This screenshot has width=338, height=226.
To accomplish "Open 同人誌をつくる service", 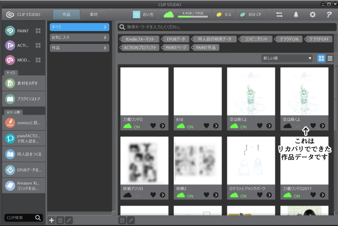I will tap(24, 154).
